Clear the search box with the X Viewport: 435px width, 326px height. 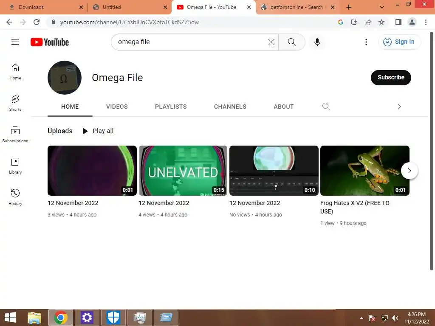click(x=271, y=42)
